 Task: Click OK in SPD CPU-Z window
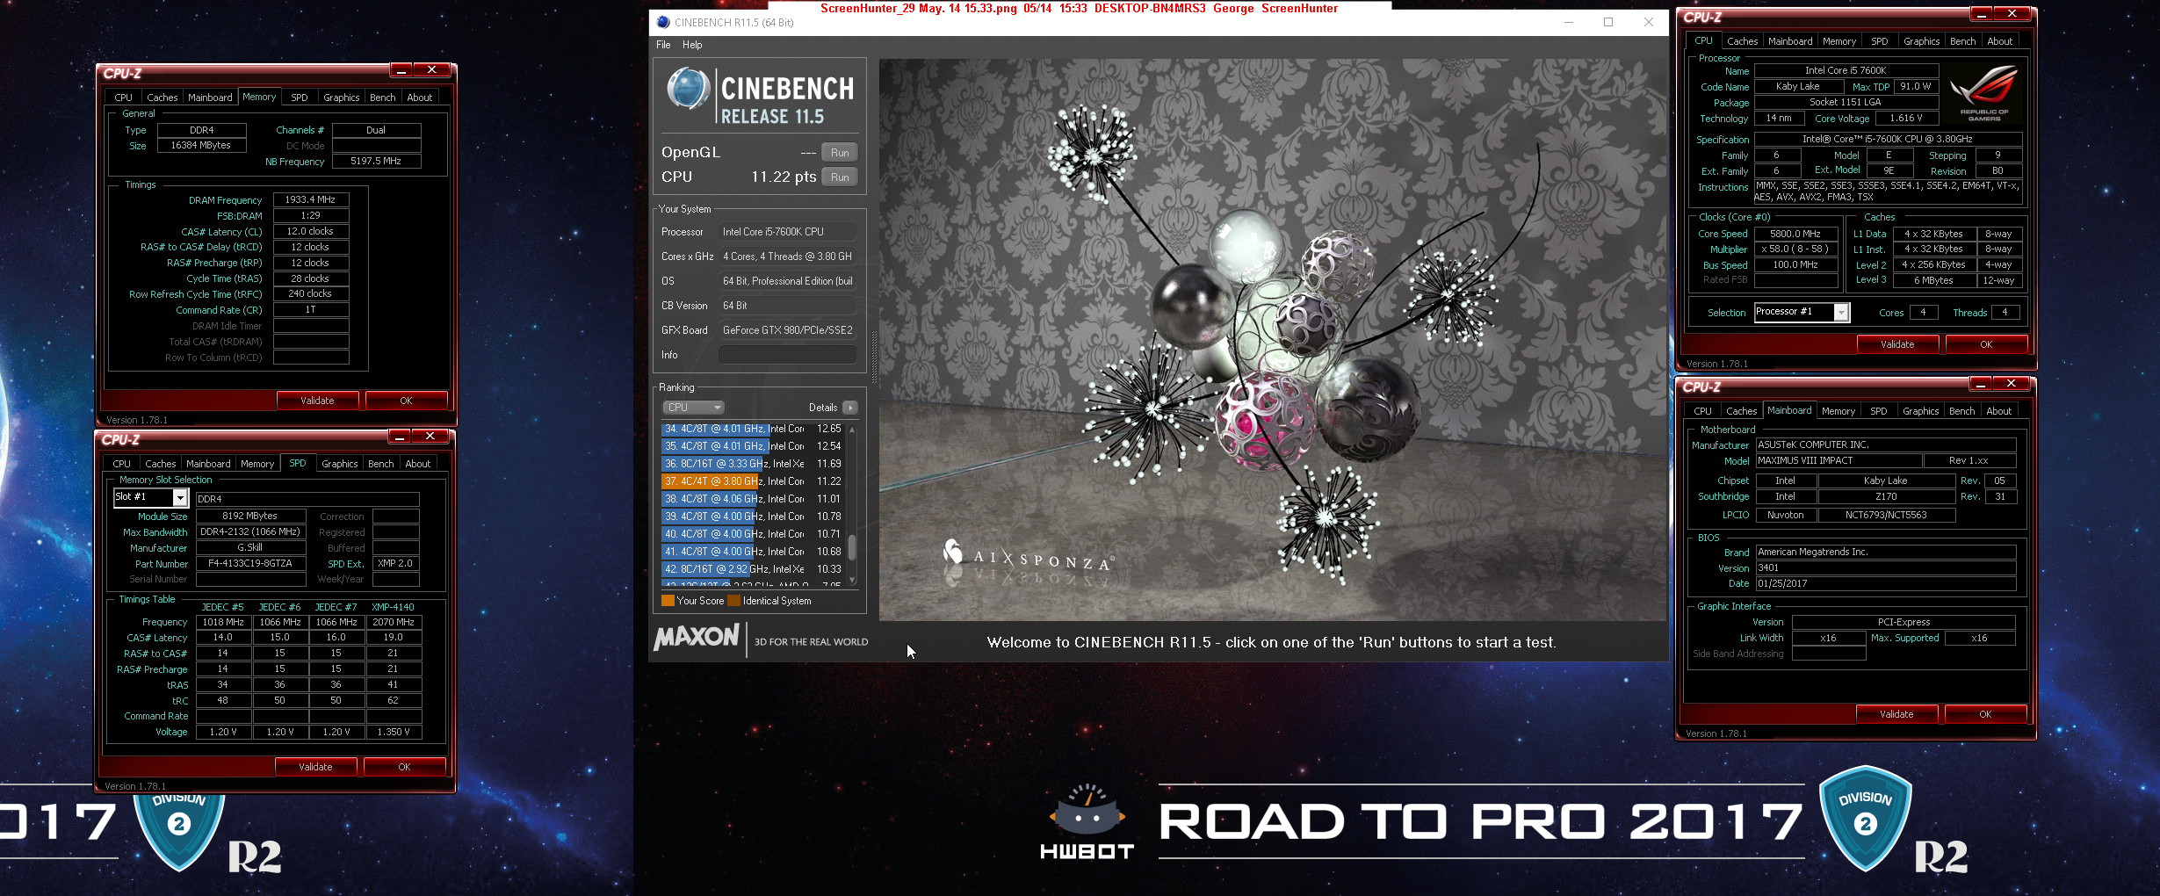(404, 767)
